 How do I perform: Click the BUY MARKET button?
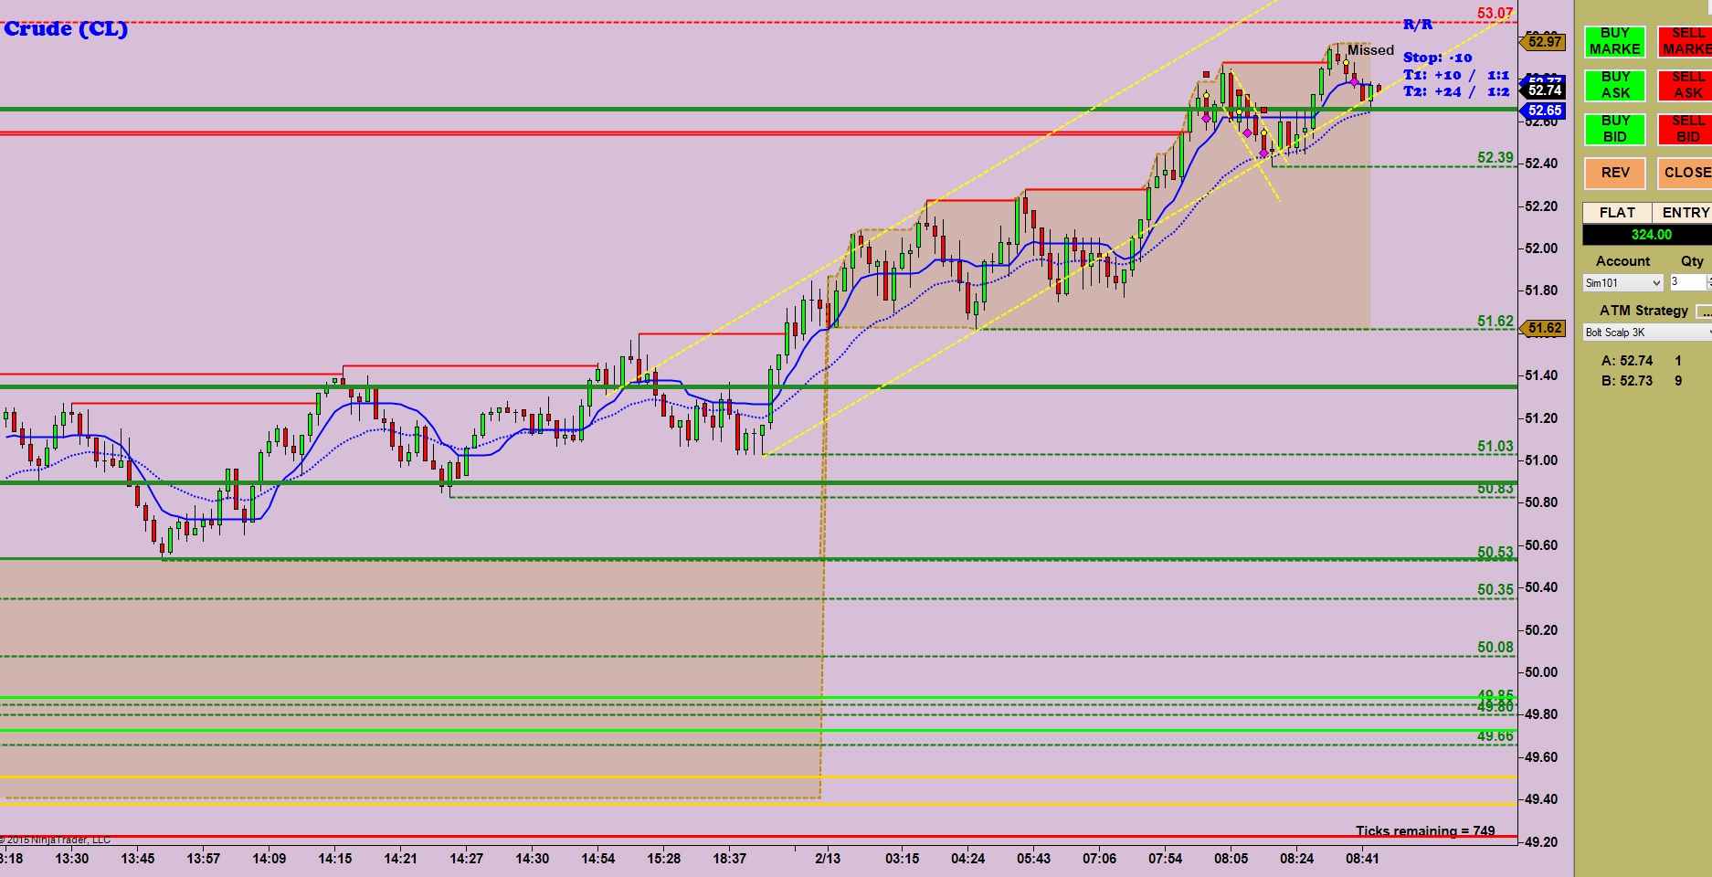pos(1614,41)
